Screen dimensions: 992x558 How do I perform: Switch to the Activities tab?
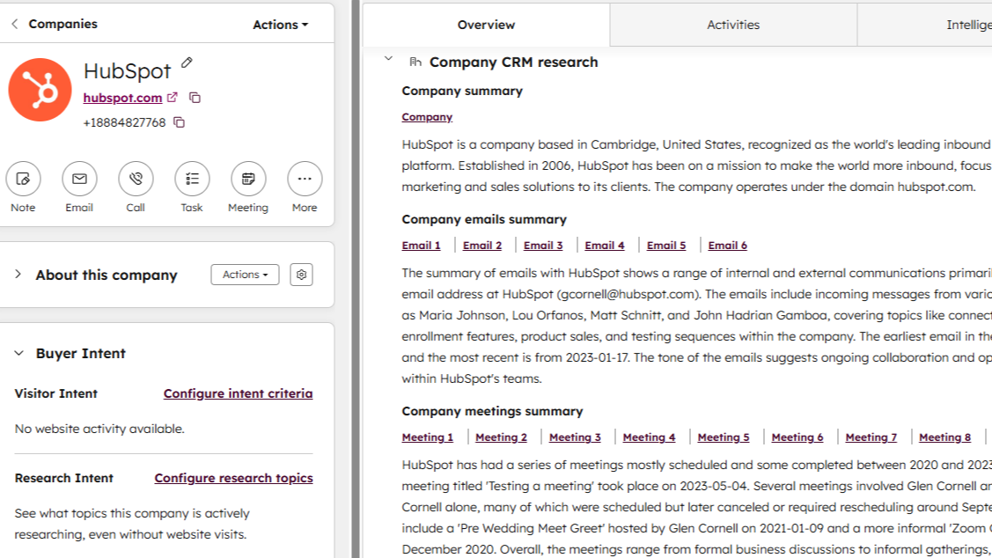[733, 25]
